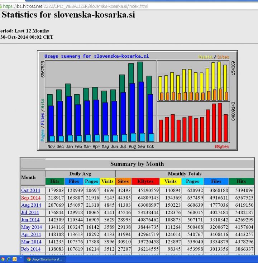Viewport: 258px width, 263px height.
Task: Click the green Hits header under Daily Avg
Action: [55, 181]
